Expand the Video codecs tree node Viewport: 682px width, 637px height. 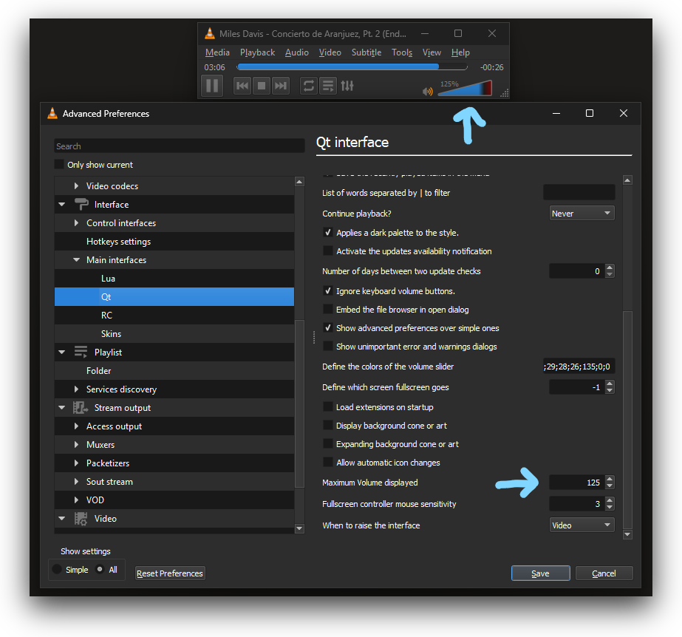coord(77,185)
